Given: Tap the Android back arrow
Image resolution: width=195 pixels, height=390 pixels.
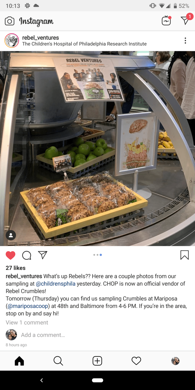Looking at the screenshot, I should tap(41, 380).
